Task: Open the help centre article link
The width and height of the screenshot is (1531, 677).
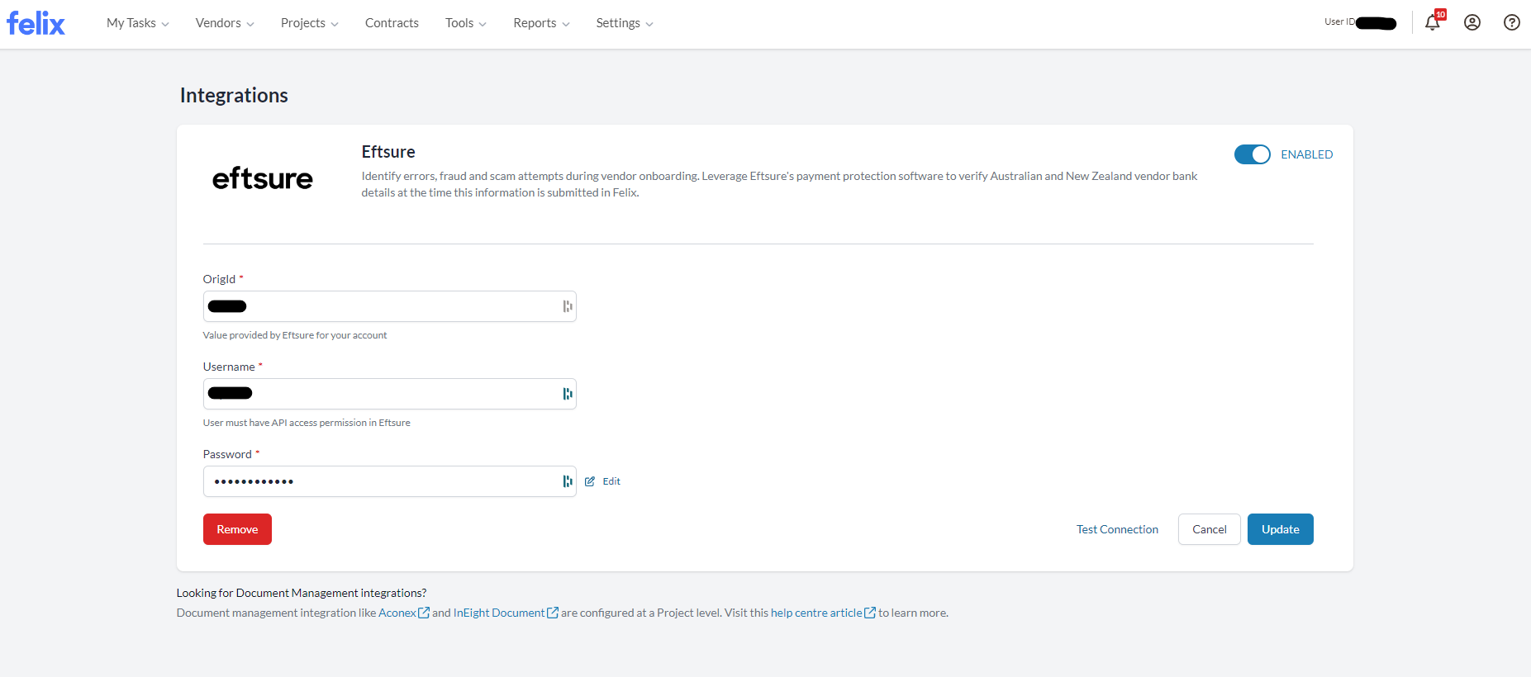Action: [816, 613]
